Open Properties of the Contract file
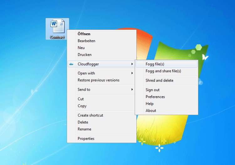 [x=102, y=139]
